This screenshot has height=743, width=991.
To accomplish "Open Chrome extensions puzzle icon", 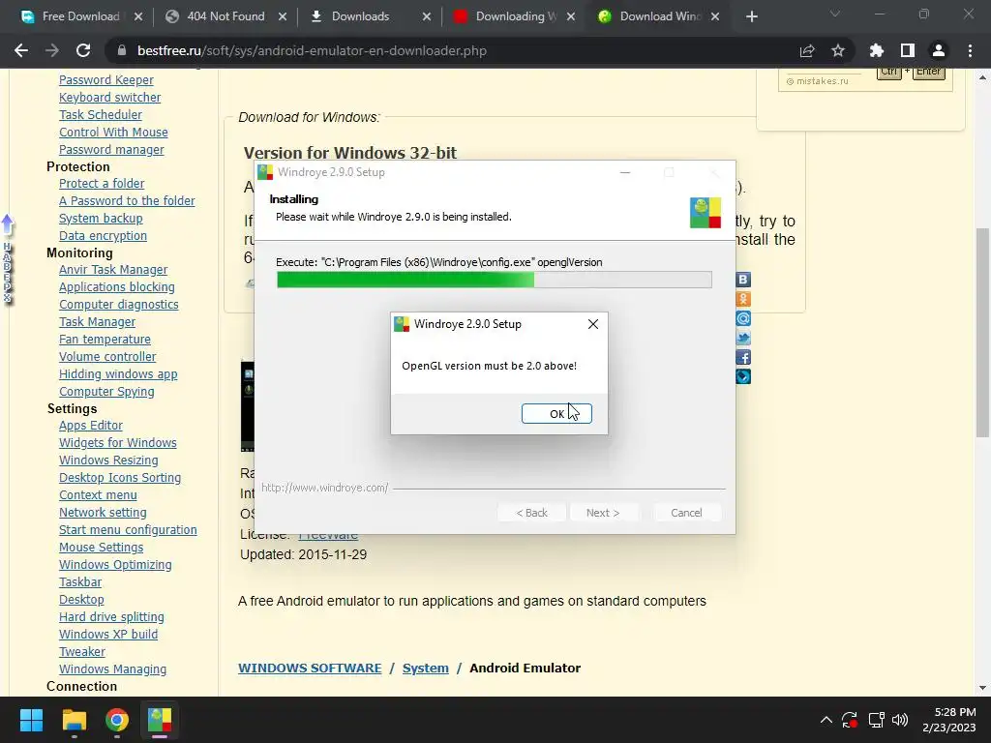I will coord(877,50).
